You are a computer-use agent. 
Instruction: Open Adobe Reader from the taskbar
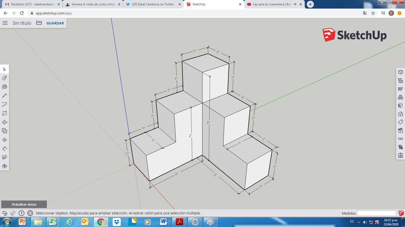180,222
